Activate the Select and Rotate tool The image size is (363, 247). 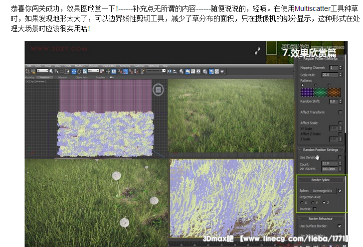click(x=79, y=71)
